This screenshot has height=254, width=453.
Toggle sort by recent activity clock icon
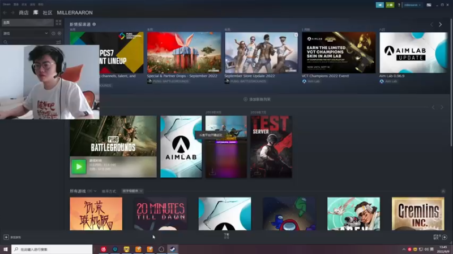pyautogui.click(x=53, y=33)
